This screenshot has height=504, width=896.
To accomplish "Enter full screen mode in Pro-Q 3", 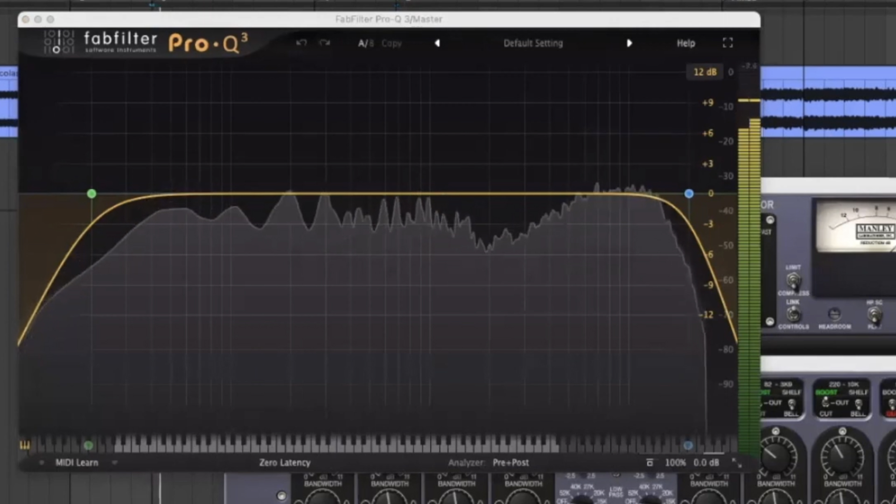I will pos(728,43).
